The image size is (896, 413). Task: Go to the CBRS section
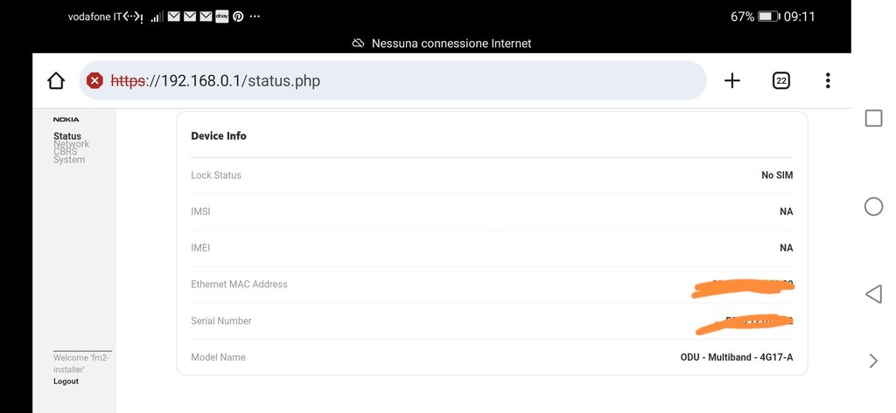tap(66, 152)
